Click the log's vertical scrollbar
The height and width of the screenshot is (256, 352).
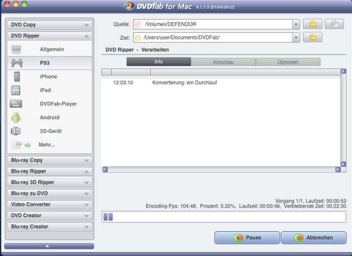click(343, 117)
